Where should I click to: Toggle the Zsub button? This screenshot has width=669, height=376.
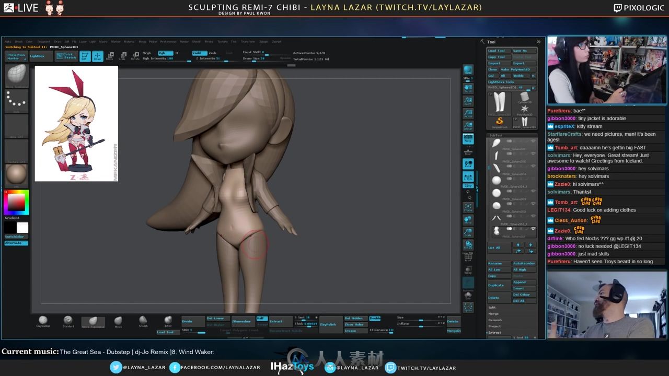coord(213,53)
